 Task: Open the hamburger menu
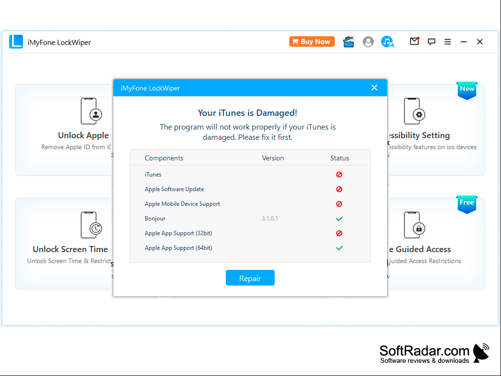pyautogui.click(x=448, y=42)
